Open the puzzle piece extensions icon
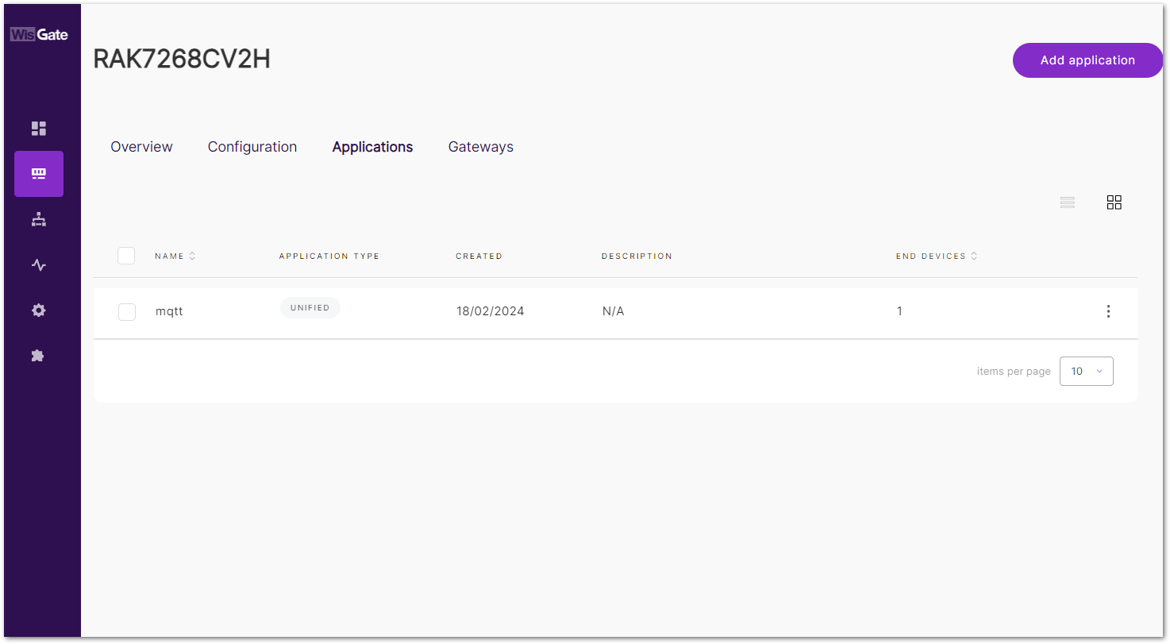 pos(38,356)
